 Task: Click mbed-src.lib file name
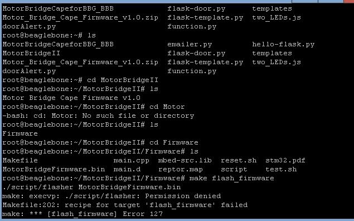point(185,160)
